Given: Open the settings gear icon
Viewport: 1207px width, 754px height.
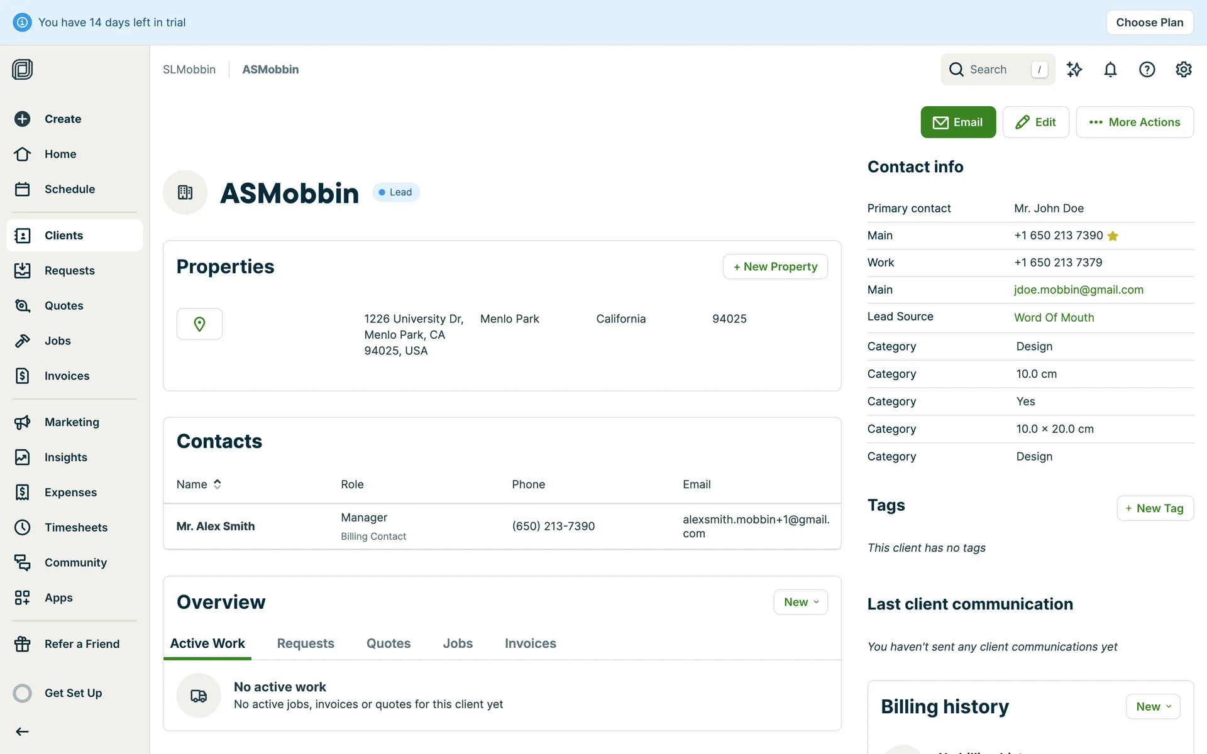Looking at the screenshot, I should pos(1183,70).
